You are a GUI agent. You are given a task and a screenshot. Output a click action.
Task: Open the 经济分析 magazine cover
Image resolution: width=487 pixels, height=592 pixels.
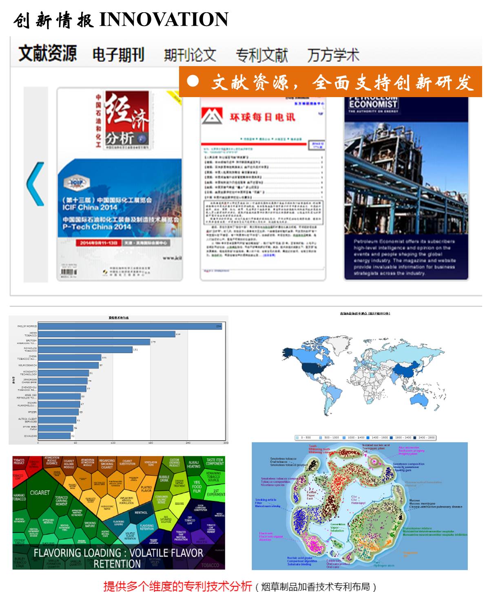coord(119,184)
